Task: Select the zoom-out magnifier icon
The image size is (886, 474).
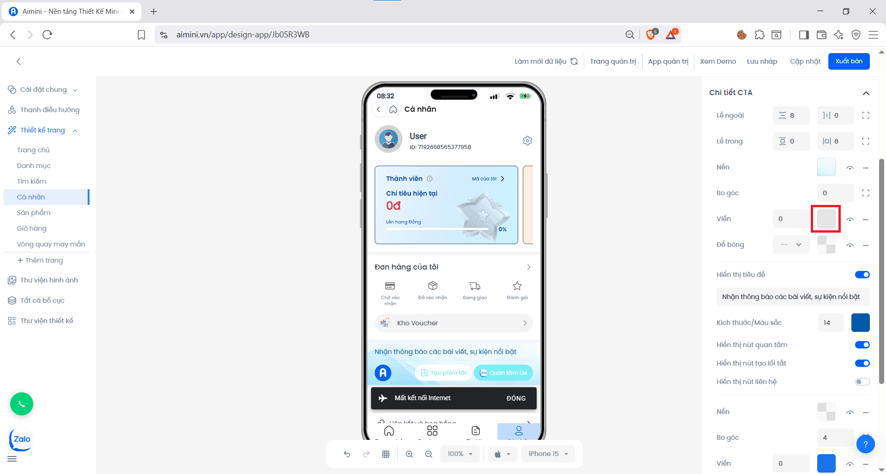Action: 429,454
